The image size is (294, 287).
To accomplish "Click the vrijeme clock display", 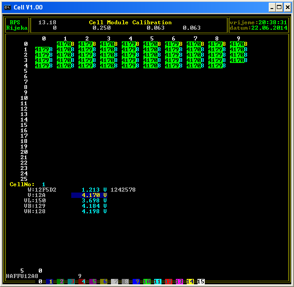I will (x=258, y=22).
